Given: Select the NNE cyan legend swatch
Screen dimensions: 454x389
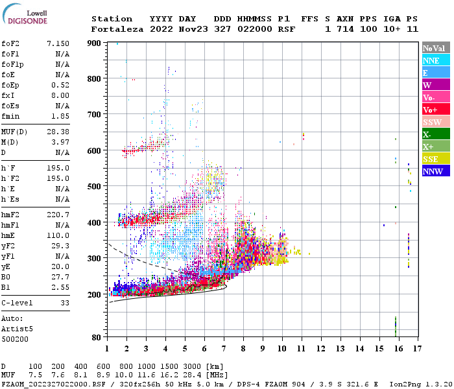Looking at the screenshot, I should tap(436, 60).
